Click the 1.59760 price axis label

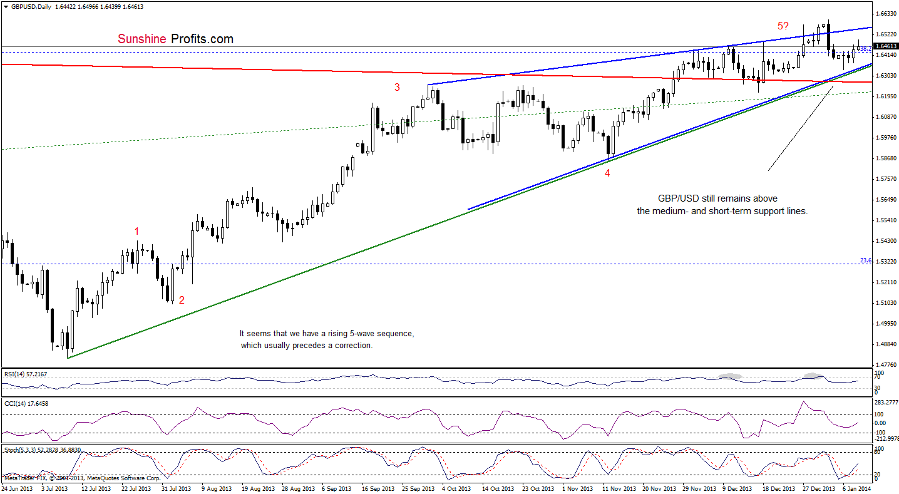[886, 137]
